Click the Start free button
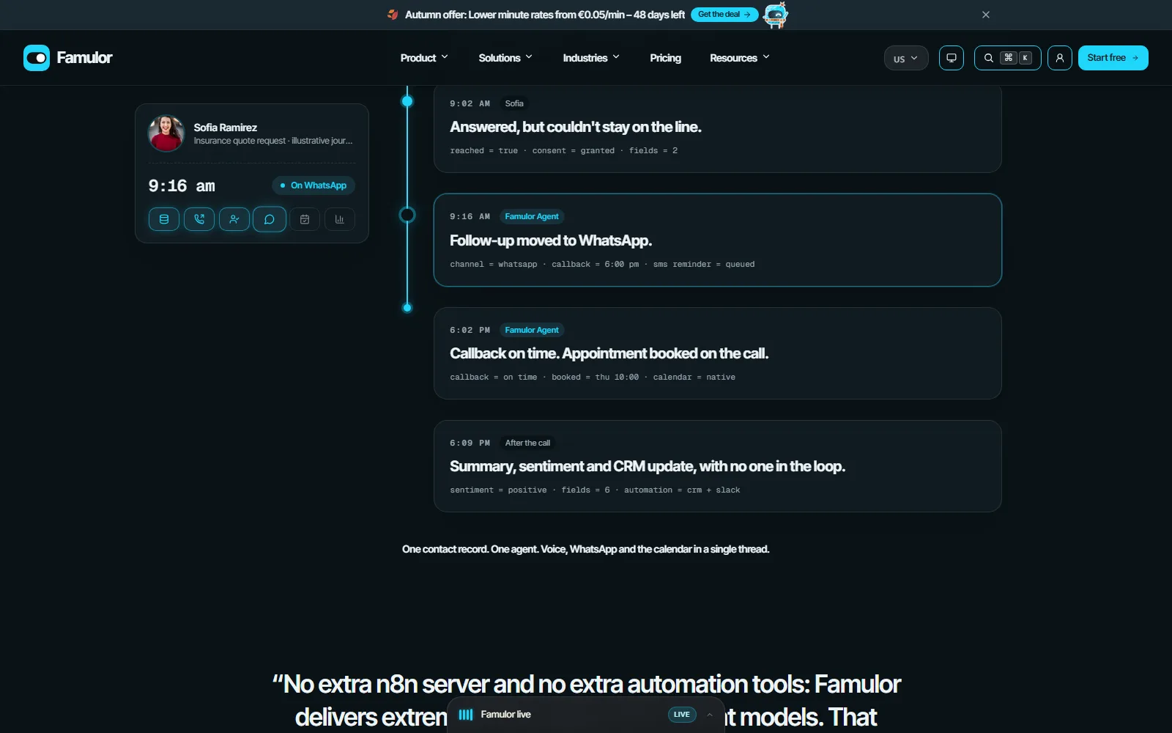This screenshot has width=1172, height=733. point(1113,58)
